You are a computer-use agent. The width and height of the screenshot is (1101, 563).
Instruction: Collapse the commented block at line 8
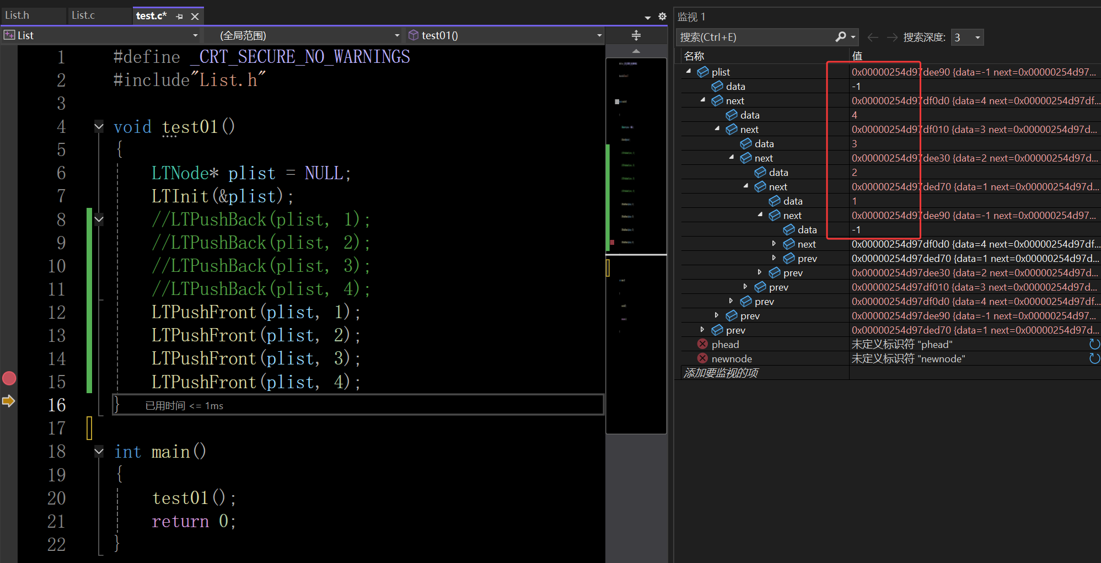[99, 219]
